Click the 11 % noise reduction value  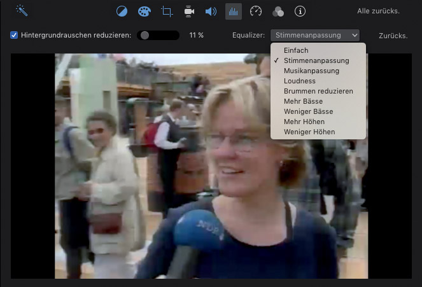[196, 35]
